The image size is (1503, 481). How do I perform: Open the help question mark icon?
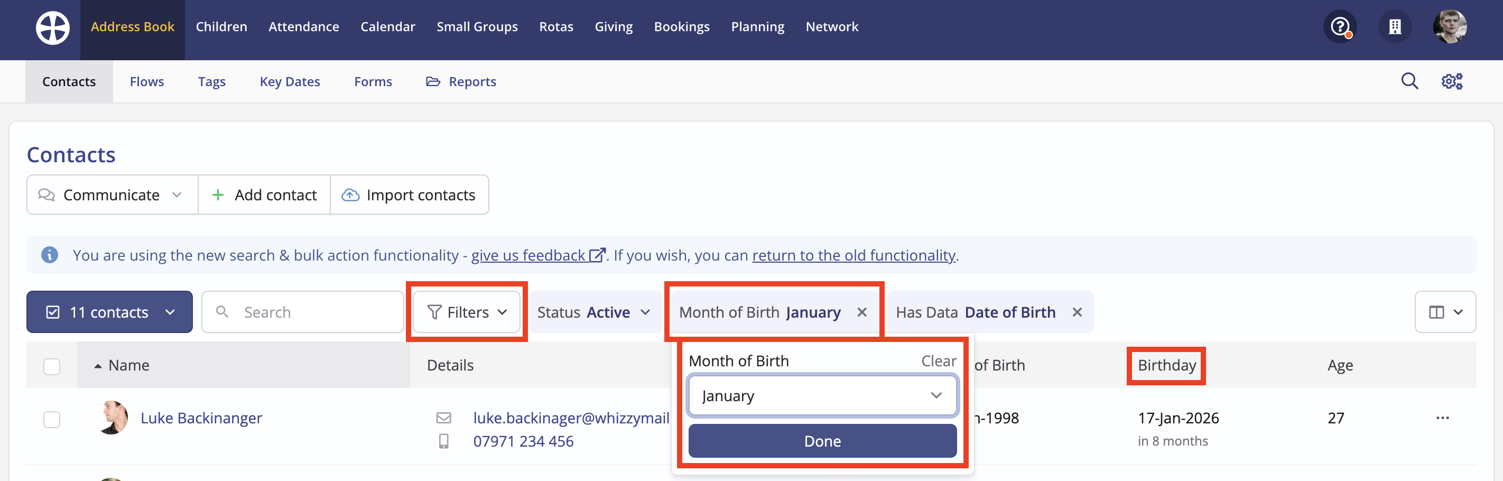coord(1340,27)
